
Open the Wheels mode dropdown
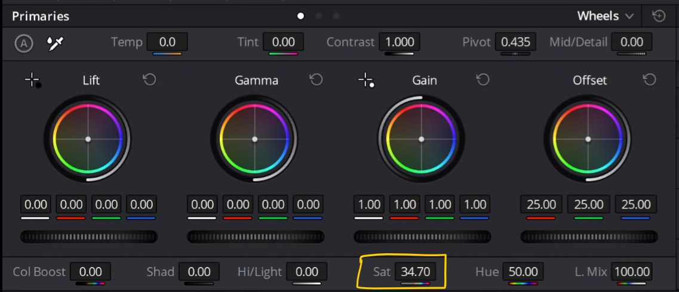coord(606,17)
